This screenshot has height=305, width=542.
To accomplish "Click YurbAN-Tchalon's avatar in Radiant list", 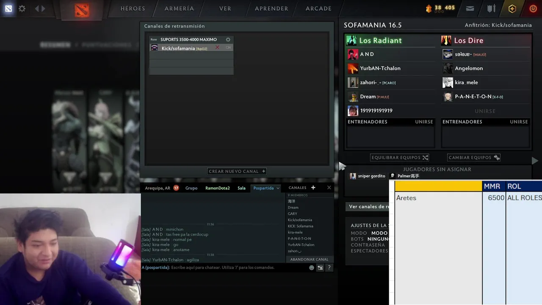I will [x=353, y=68].
